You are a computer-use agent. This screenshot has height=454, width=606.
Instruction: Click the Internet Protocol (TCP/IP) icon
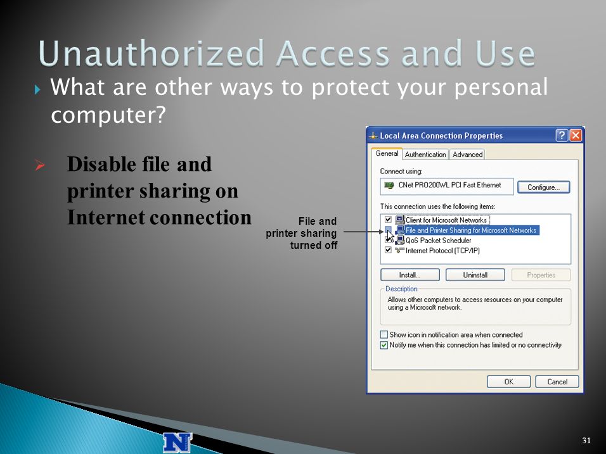pos(399,250)
